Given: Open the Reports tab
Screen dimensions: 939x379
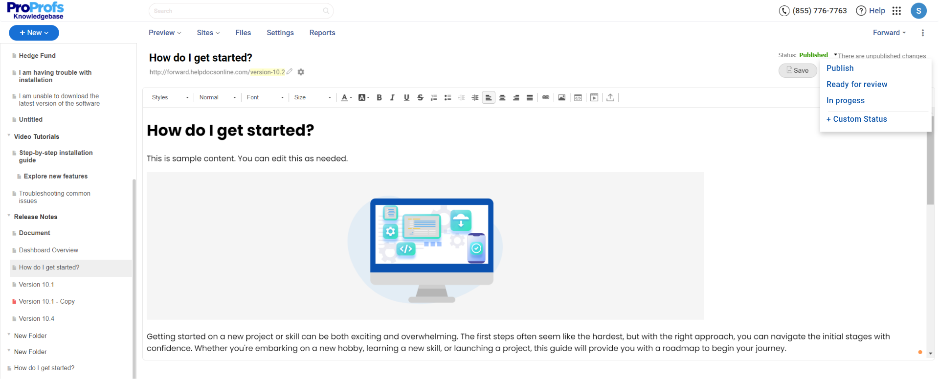Looking at the screenshot, I should point(322,33).
